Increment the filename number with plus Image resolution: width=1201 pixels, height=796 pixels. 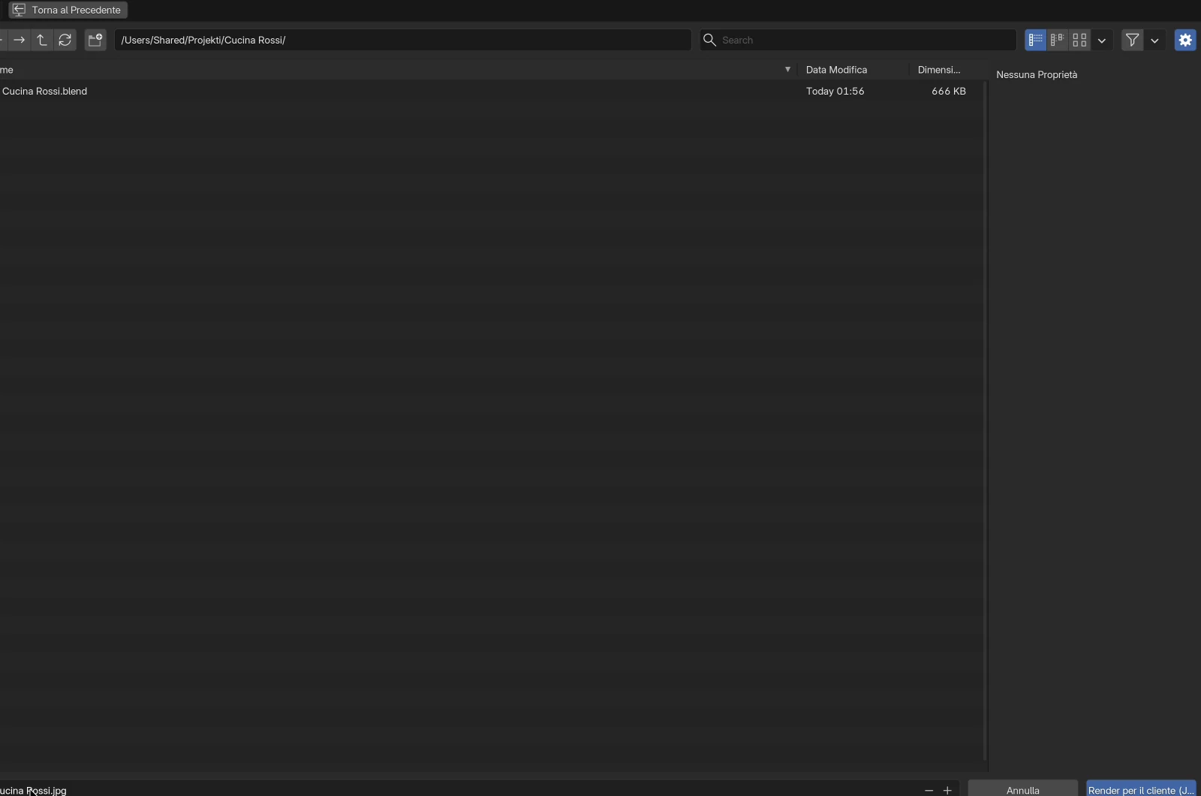(x=948, y=790)
